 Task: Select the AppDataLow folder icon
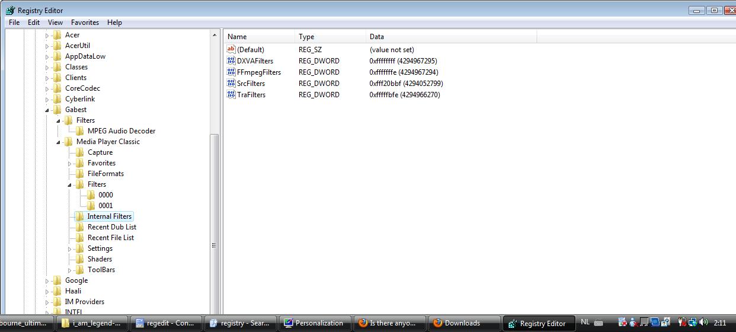tap(57, 56)
